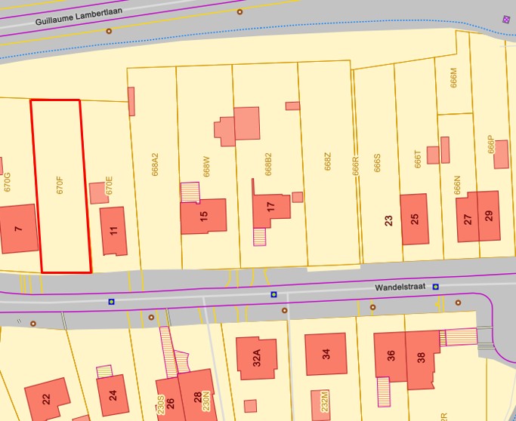Click brown circle marker below Guillaume Lambertlaan label
The image size is (516, 421).
(x=109, y=31)
